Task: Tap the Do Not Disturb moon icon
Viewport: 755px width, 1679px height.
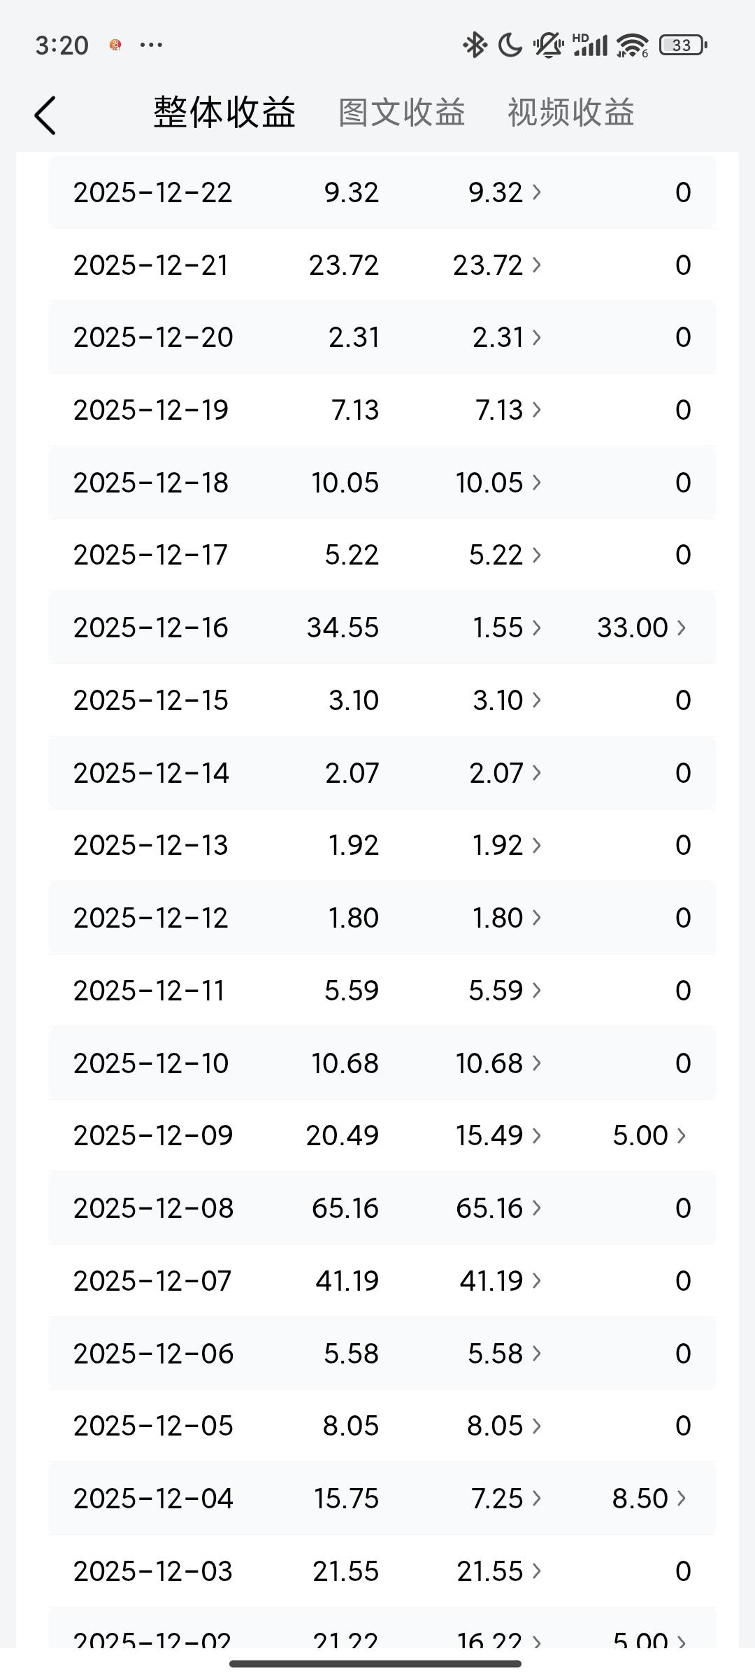Action: point(510,45)
